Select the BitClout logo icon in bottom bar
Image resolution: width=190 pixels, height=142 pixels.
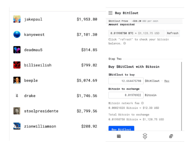point(145,136)
